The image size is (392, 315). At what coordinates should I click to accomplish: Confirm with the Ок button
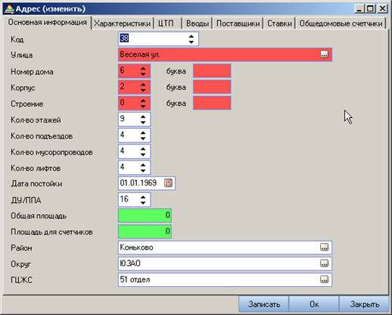click(314, 304)
